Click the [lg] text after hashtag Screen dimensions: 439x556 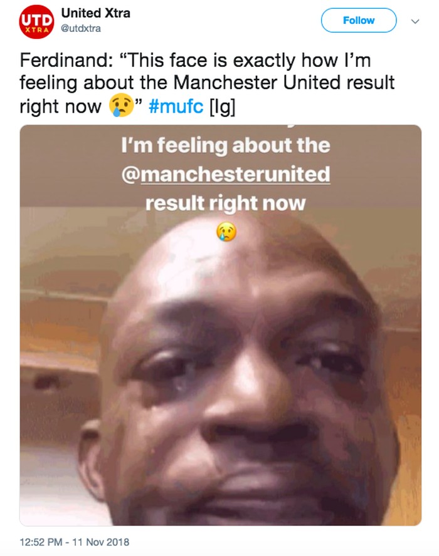tap(223, 106)
